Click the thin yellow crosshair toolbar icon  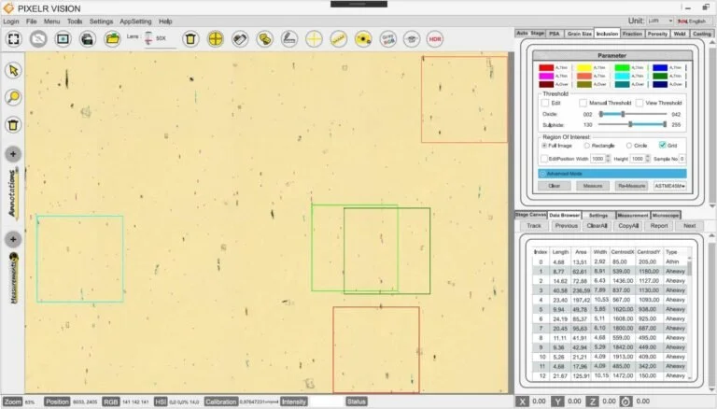tap(314, 39)
